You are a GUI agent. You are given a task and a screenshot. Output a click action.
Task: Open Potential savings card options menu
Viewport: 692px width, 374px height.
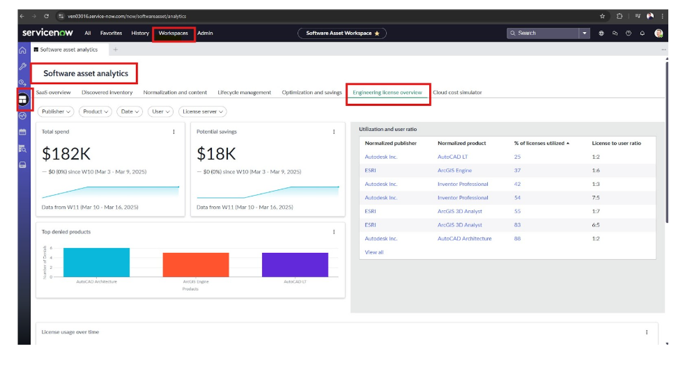pyautogui.click(x=334, y=132)
